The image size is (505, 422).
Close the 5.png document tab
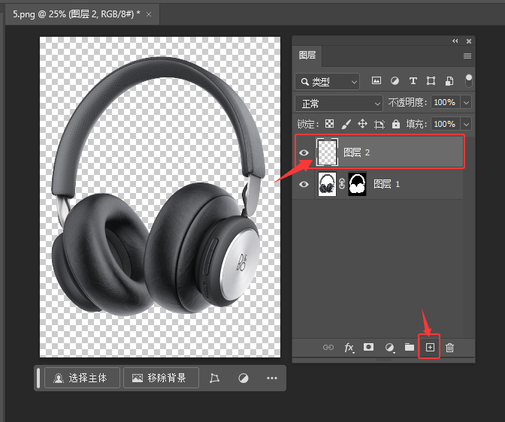point(149,14)
